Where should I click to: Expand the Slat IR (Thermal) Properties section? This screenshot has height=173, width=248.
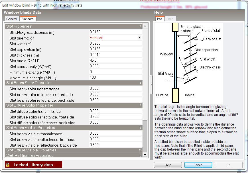140,155
